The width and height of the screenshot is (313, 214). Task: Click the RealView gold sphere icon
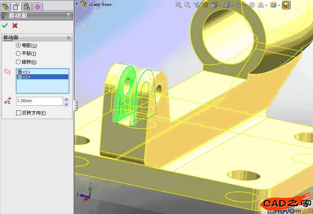(286, 5)
